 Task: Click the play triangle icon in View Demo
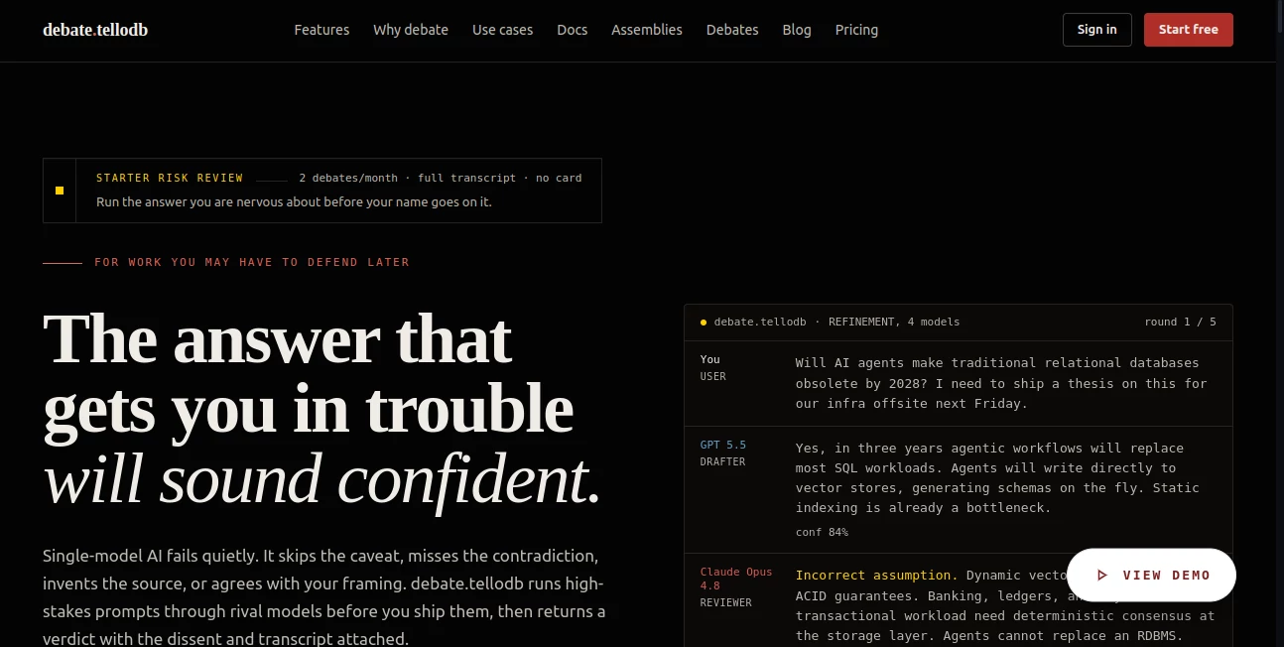(x=1102, y=576)
